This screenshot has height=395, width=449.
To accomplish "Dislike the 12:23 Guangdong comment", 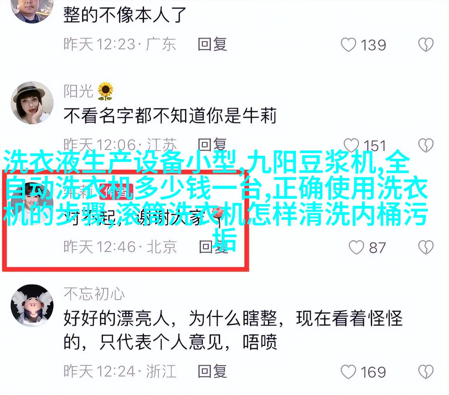I will coord(425,45).
